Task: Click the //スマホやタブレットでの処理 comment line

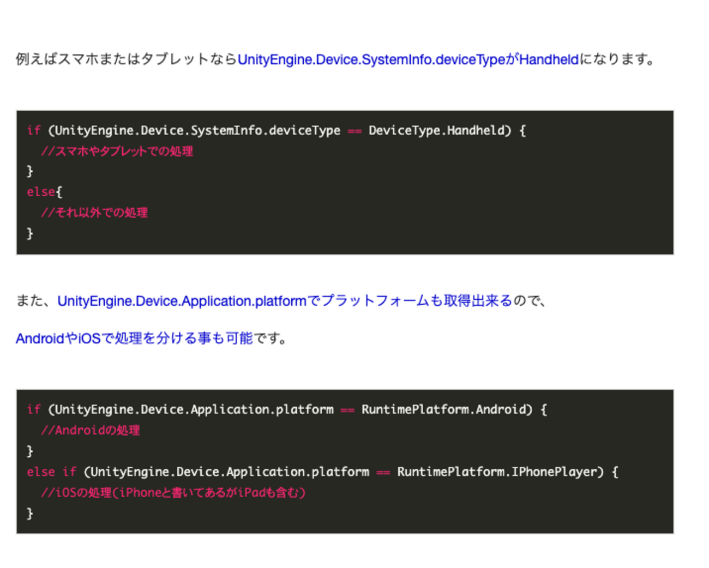Action: (x=117, y=151)
